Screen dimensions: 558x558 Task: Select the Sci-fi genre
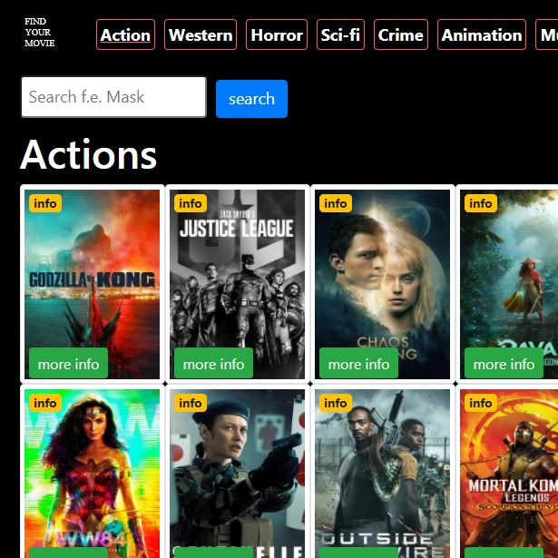[x=340, y=34]
